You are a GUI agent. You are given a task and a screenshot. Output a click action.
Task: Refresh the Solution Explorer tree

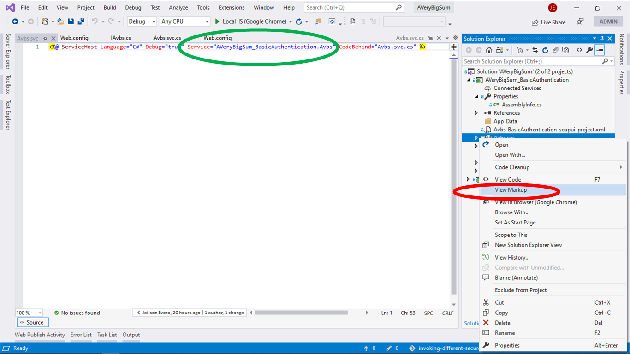pos(546,50)
